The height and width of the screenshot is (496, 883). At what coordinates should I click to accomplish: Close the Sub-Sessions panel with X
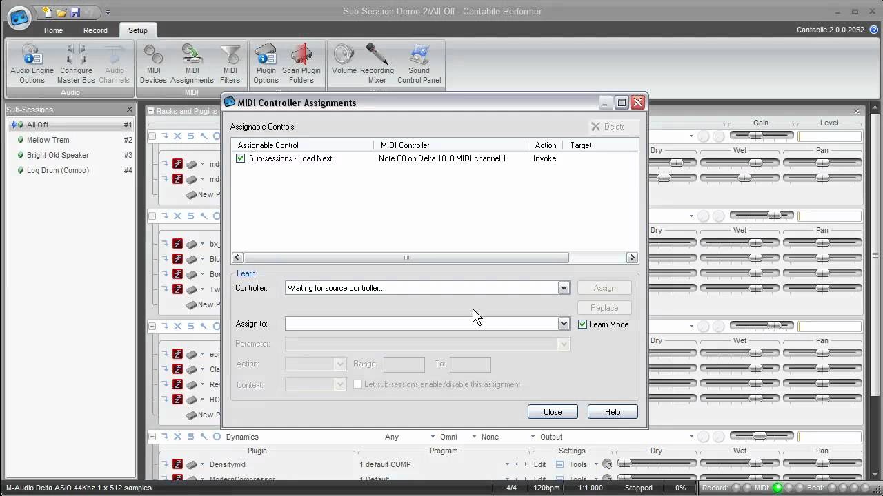point(129,110)
